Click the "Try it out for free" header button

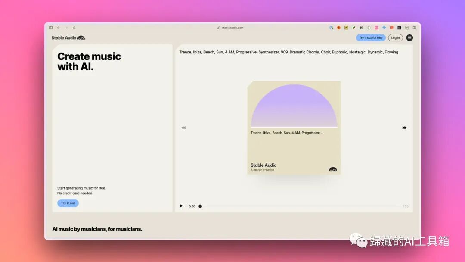[x=371, y=38]
